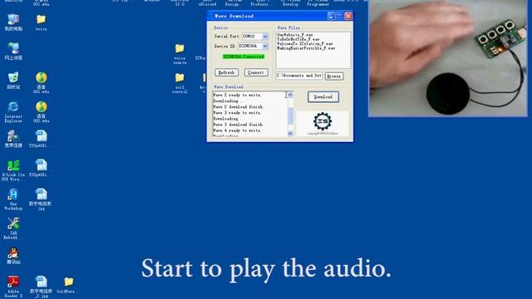
Task: Select WelcomeTo ICstation_F.wav file
Action: tap(305, 44)
